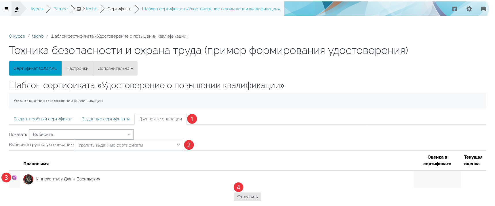Follow the О курсе breadcrumb link
This screenshot has height=206, width=495.
[x=17, y=36]
